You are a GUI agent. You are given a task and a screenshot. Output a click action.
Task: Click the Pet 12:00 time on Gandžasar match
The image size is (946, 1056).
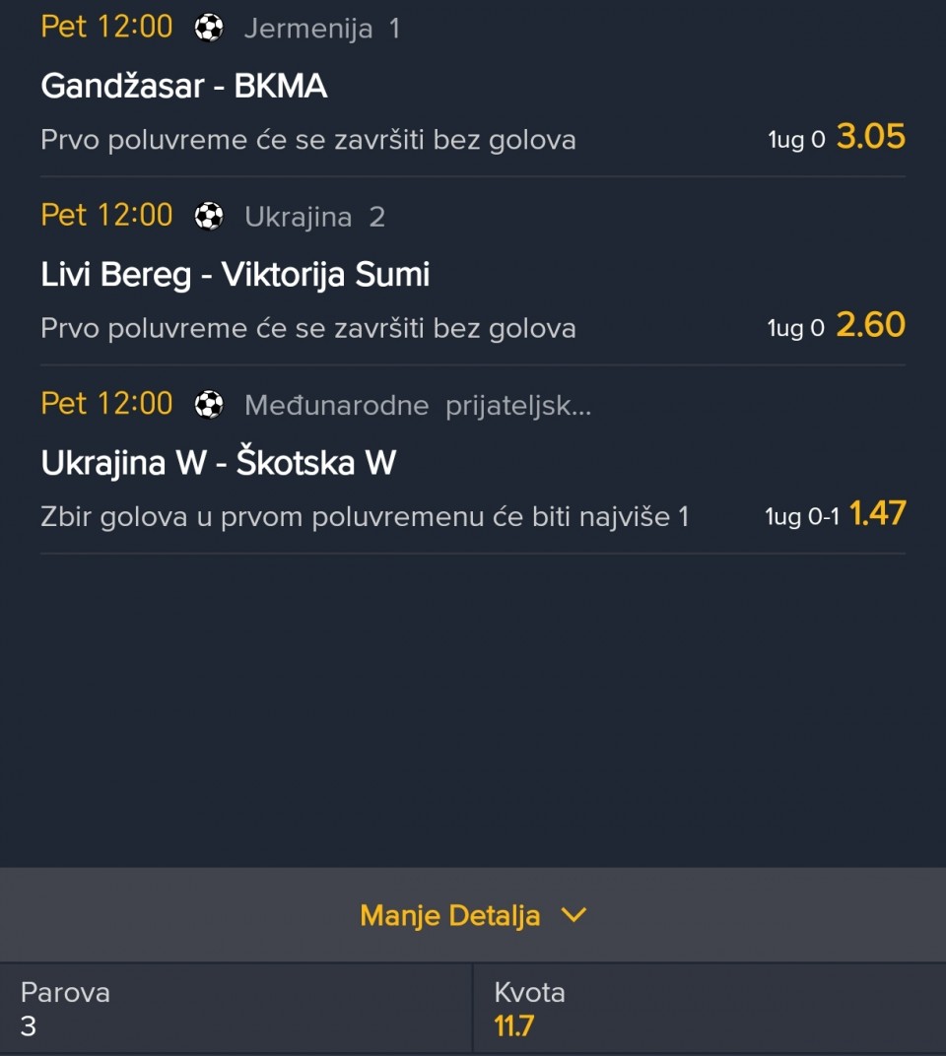coord(106,27)
